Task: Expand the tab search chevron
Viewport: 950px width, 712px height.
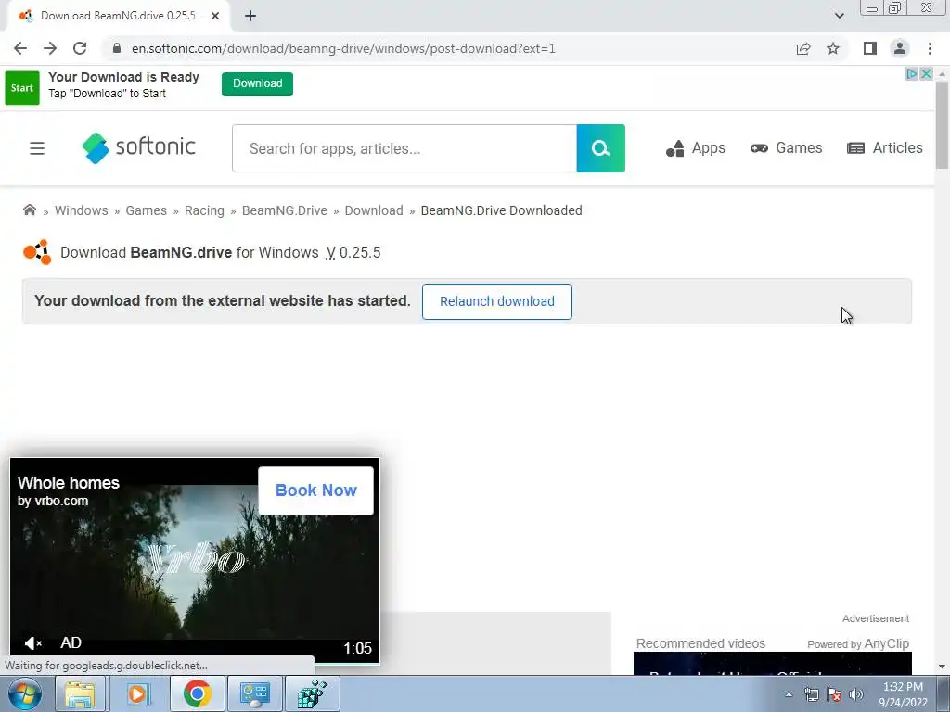Action: click(839, 16)
